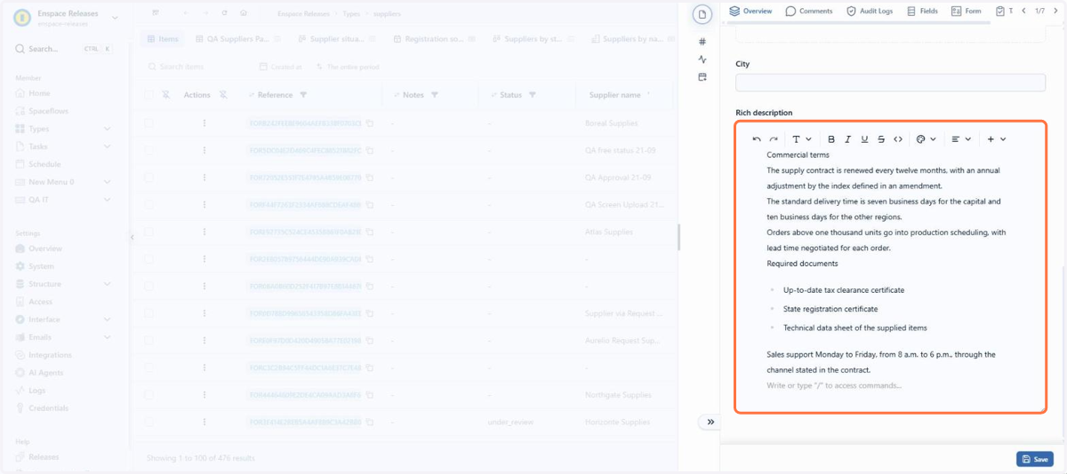Click the hash icon in side rail
The width and height of the screenshot is (1067, 474).
click(x=702, y=42)
